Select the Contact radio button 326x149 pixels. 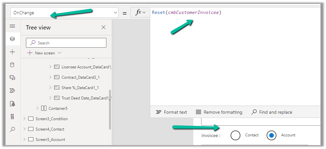click(x=235, y=135)
